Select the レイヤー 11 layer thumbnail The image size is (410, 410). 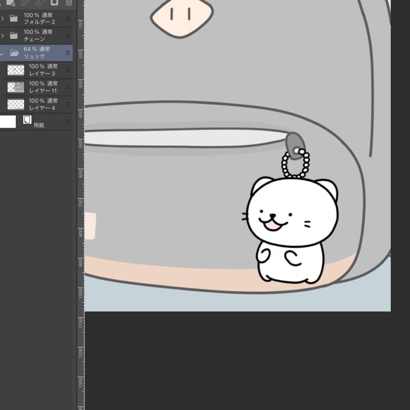[16, 87]
